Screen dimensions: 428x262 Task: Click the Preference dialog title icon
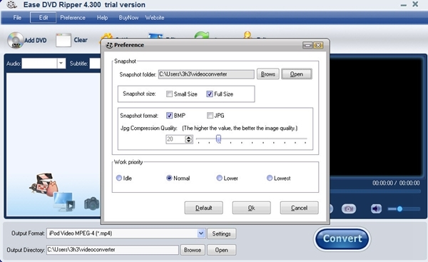[x=109, y=45]
